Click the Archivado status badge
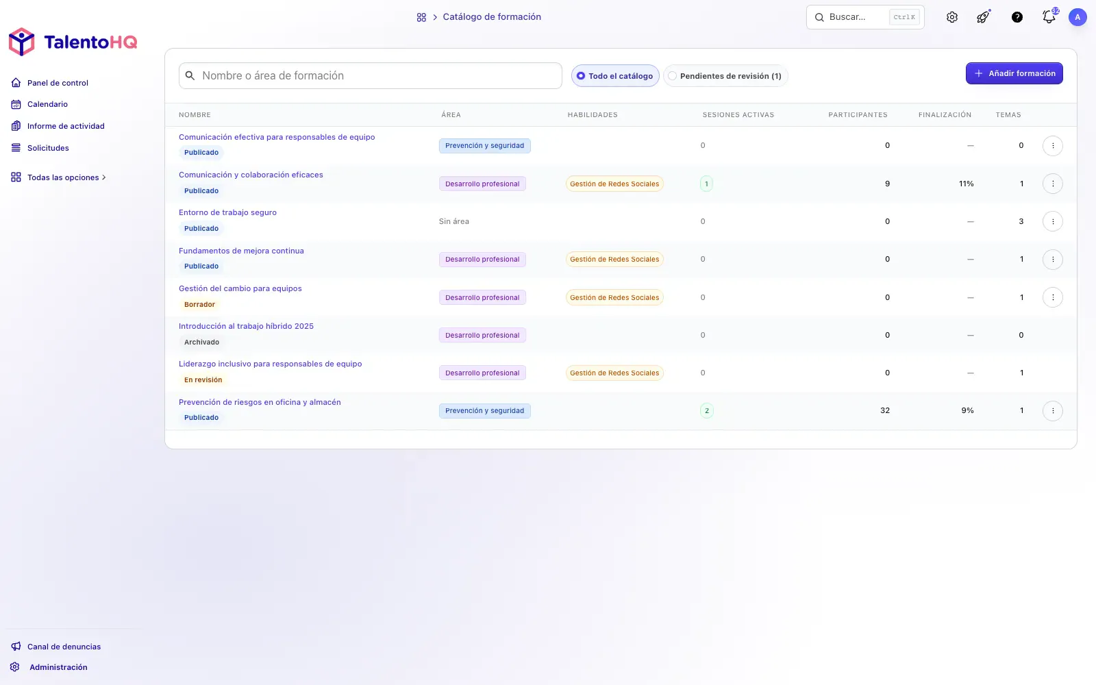The width and height of the screenshot is (1096, 685). pyautogui.click(x=201, y=342)
